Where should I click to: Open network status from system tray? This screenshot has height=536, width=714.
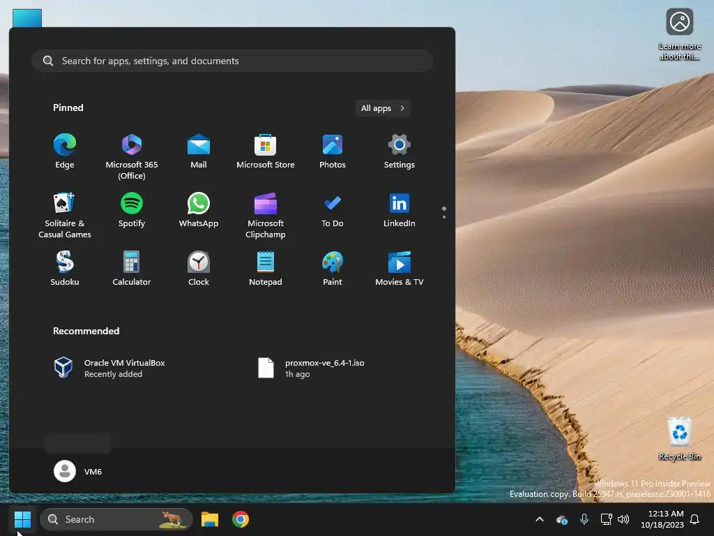click(606, 519)
